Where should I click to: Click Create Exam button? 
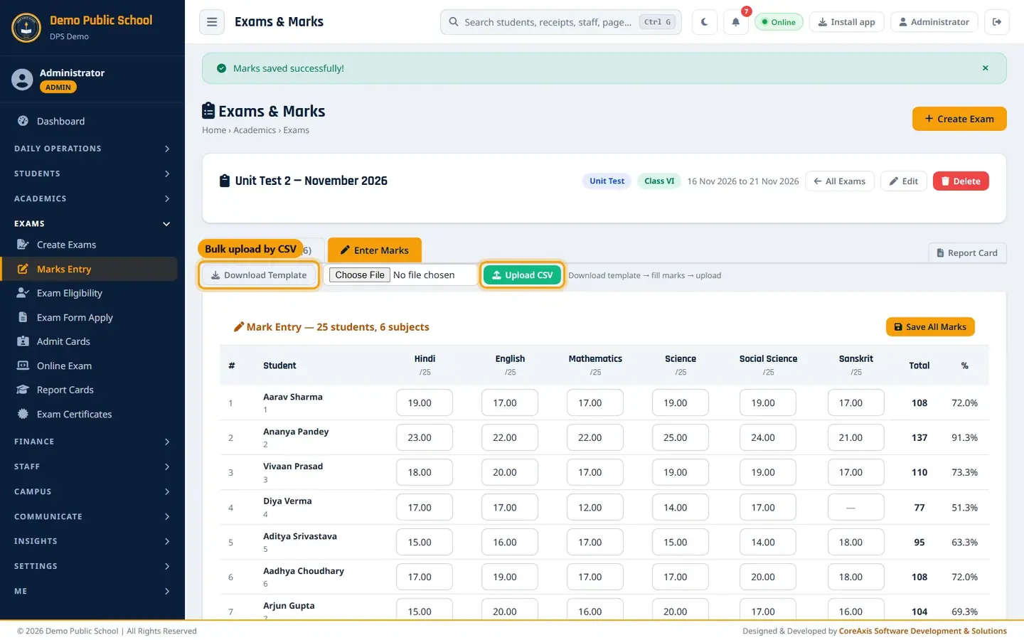(x=959, y=119)
